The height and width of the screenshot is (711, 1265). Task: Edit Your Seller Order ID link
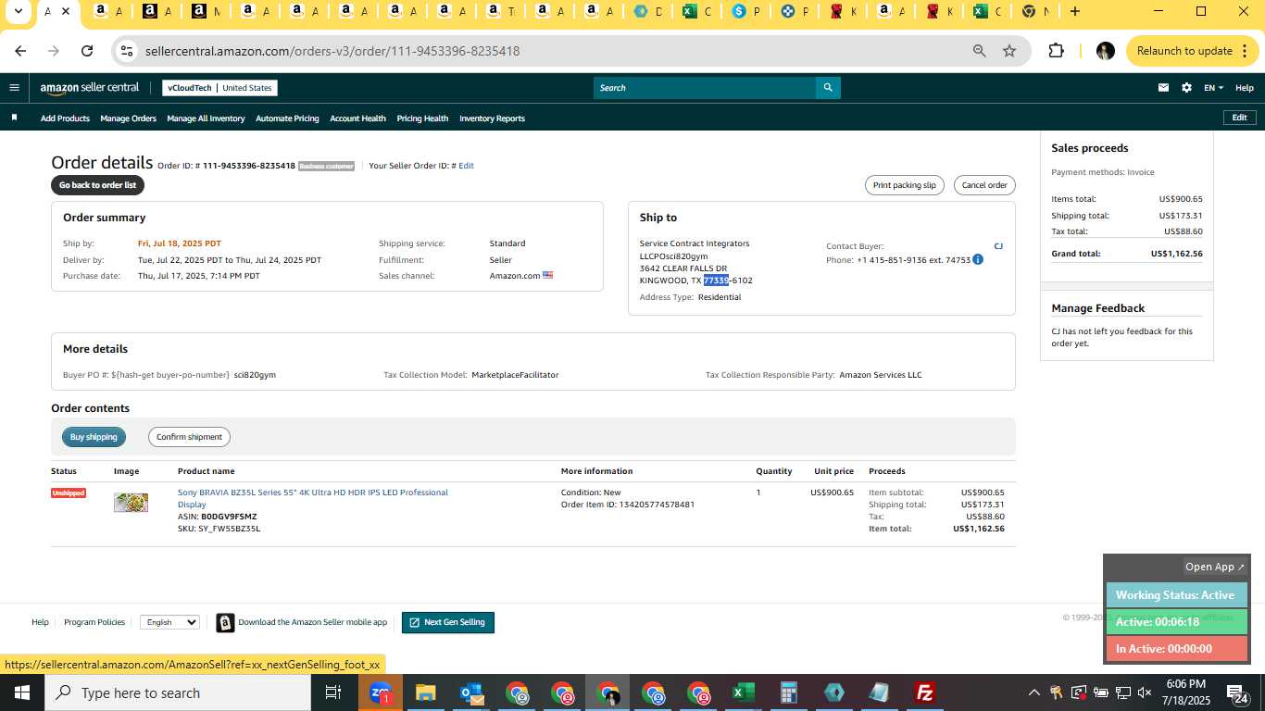(x=466, y=166)
